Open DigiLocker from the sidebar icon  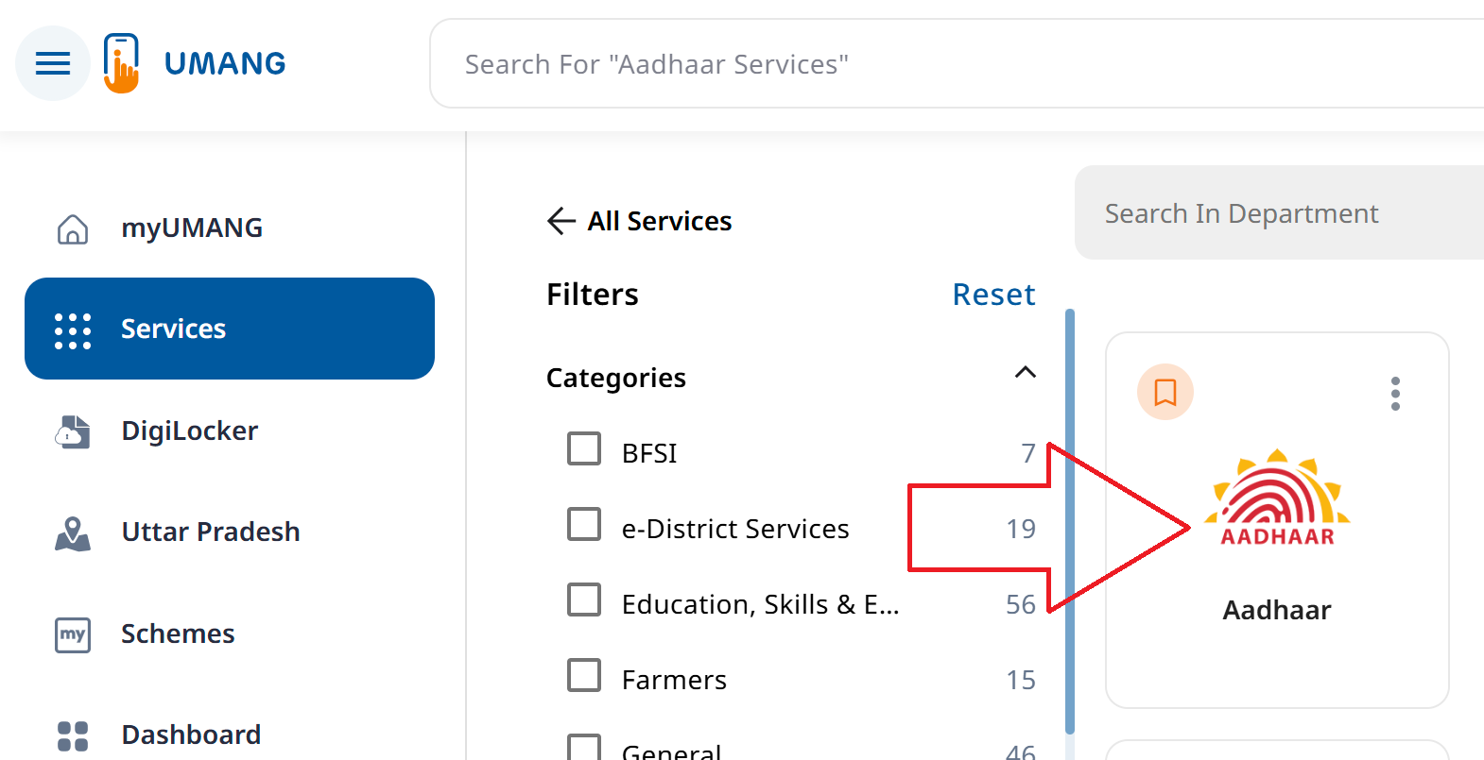pos(72,431)
